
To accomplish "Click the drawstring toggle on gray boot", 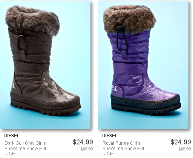I will tap(20, 36).
